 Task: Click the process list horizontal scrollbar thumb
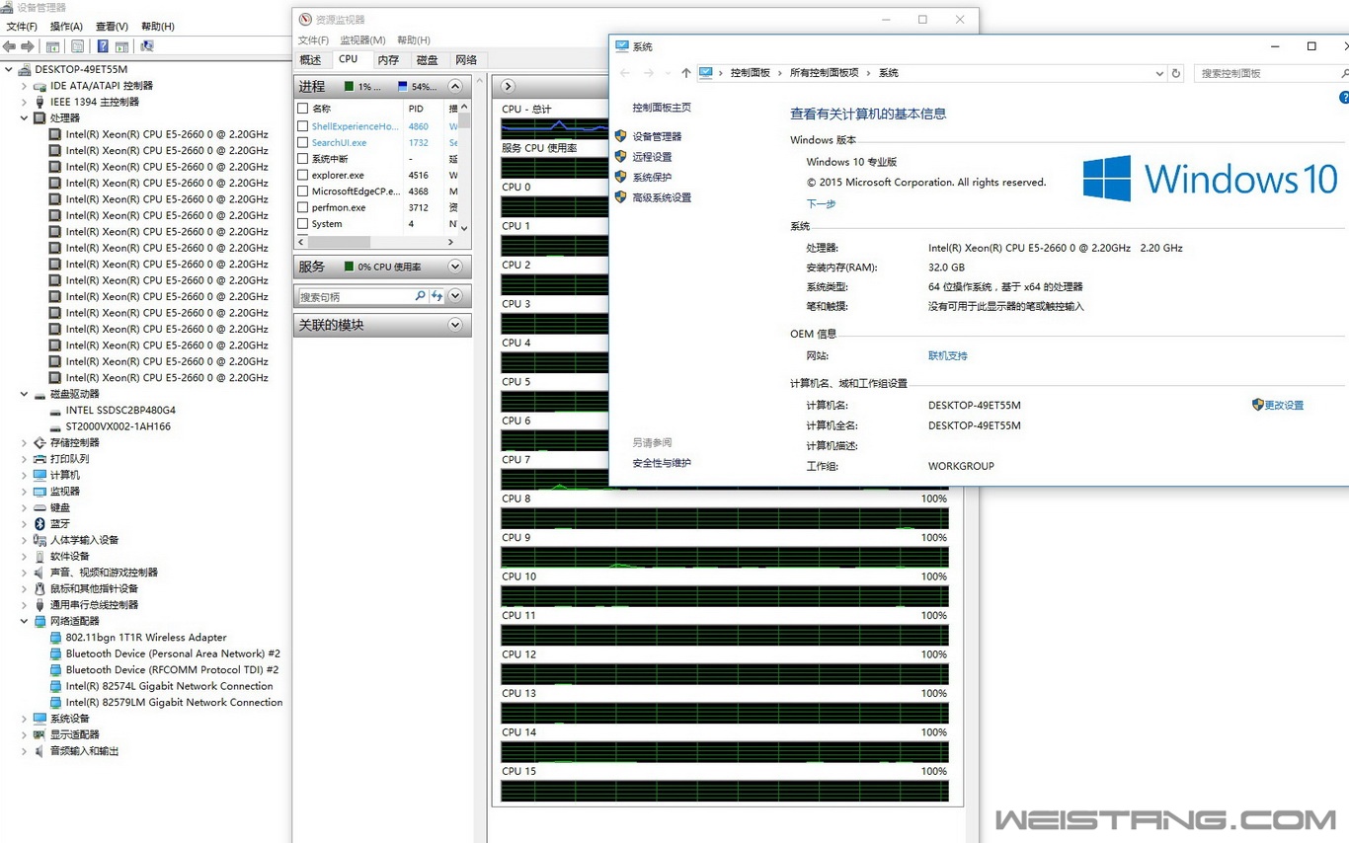pos(339,242)
